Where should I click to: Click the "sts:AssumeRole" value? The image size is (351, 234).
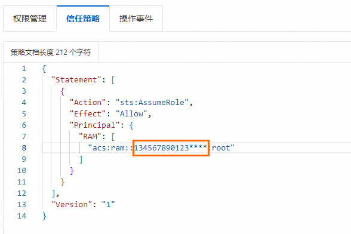coord(152,102)
